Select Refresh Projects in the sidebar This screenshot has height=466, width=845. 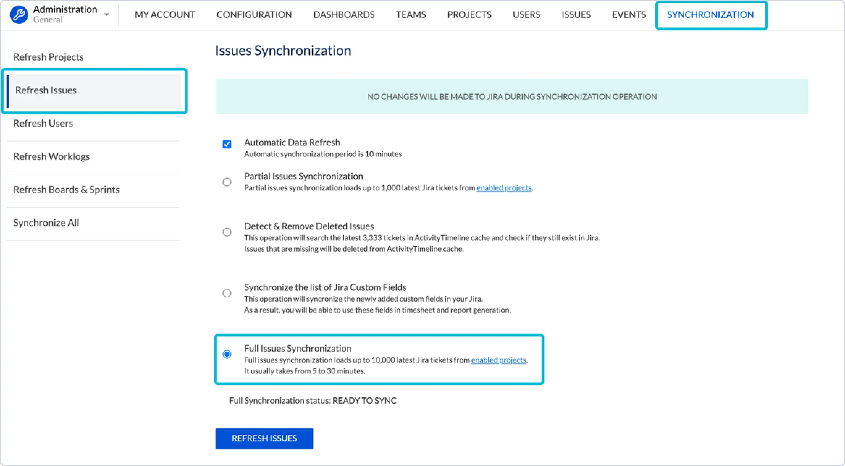[49, 57]
